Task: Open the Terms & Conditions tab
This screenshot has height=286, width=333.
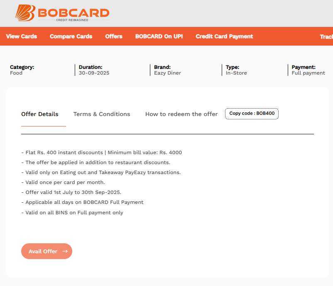Action: click(x=102, y=114)
